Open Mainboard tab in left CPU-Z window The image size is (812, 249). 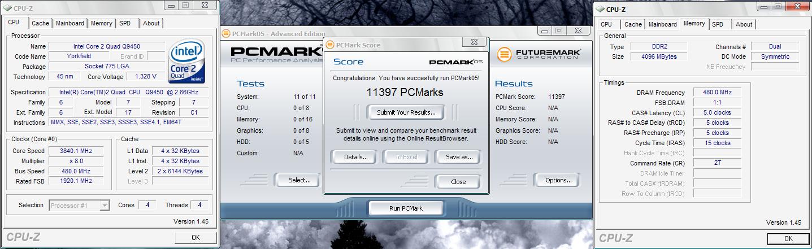70,23
